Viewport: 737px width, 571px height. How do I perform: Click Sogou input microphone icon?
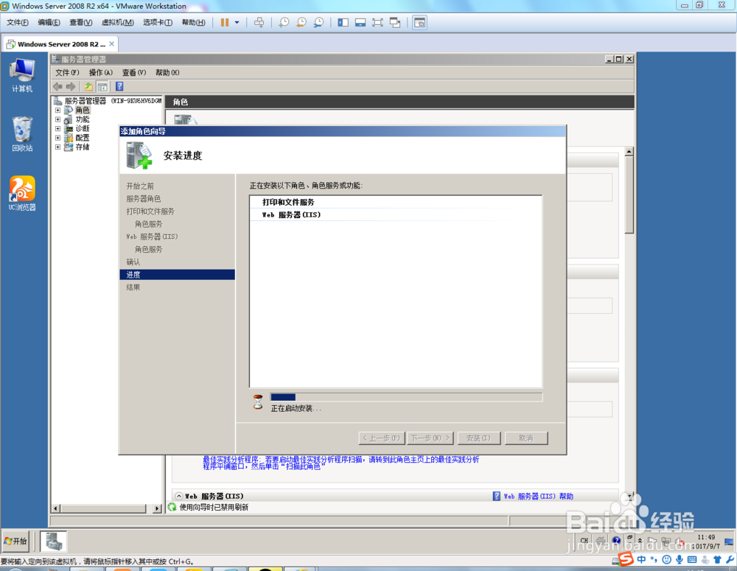(680, 559)
